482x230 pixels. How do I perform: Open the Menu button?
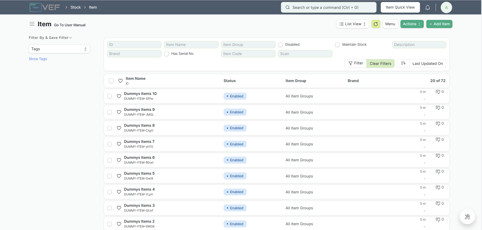tap(390, 24)
